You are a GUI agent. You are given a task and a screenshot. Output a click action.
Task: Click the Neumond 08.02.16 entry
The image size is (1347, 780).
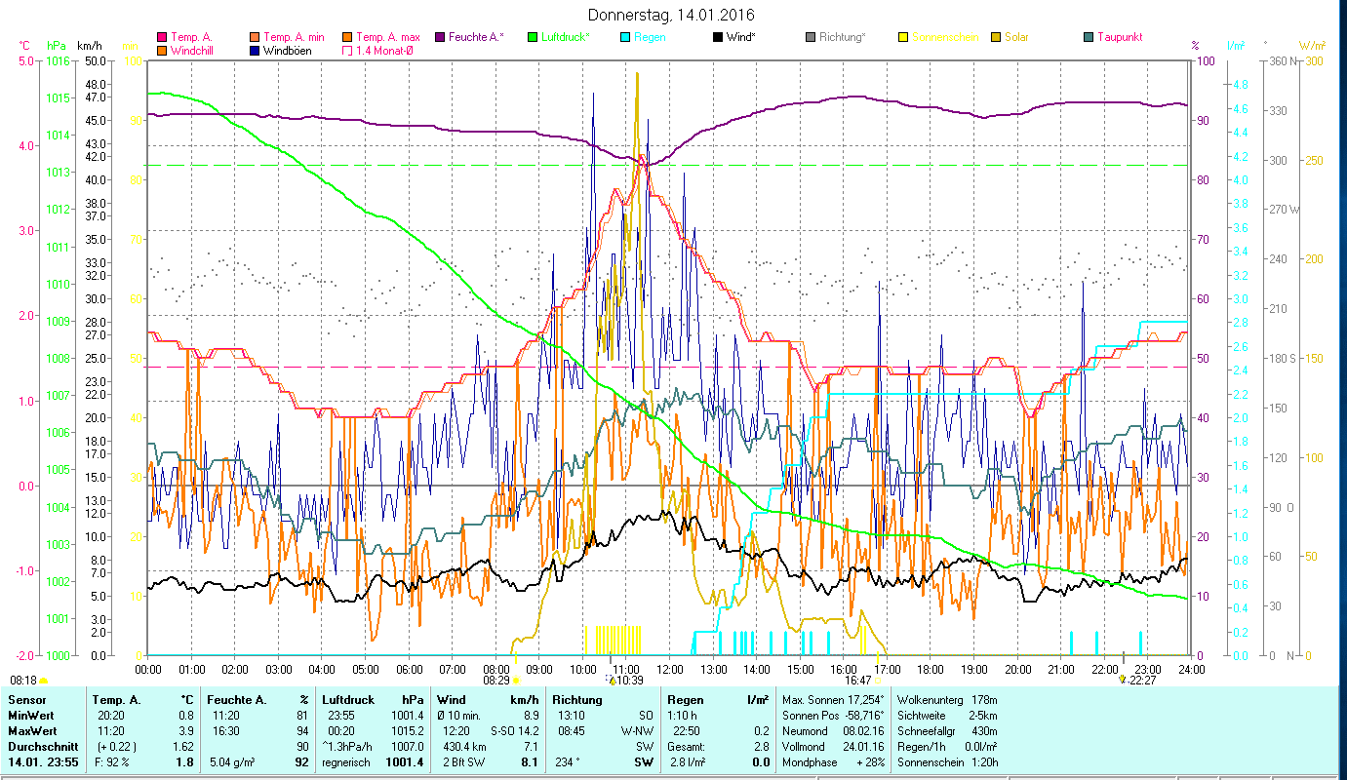click(x=833, y=730)
